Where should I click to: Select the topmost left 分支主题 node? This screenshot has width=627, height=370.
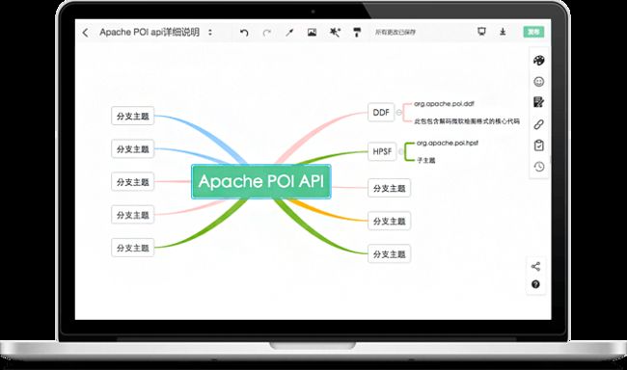pos(133,116)
